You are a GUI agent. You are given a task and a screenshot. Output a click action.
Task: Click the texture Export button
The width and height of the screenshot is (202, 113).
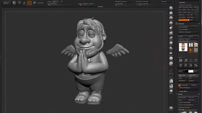click(193, 36)
